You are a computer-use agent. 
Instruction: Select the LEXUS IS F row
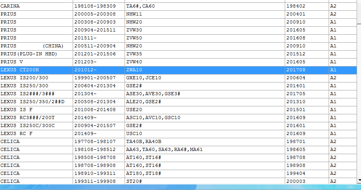tap(179, 110)
